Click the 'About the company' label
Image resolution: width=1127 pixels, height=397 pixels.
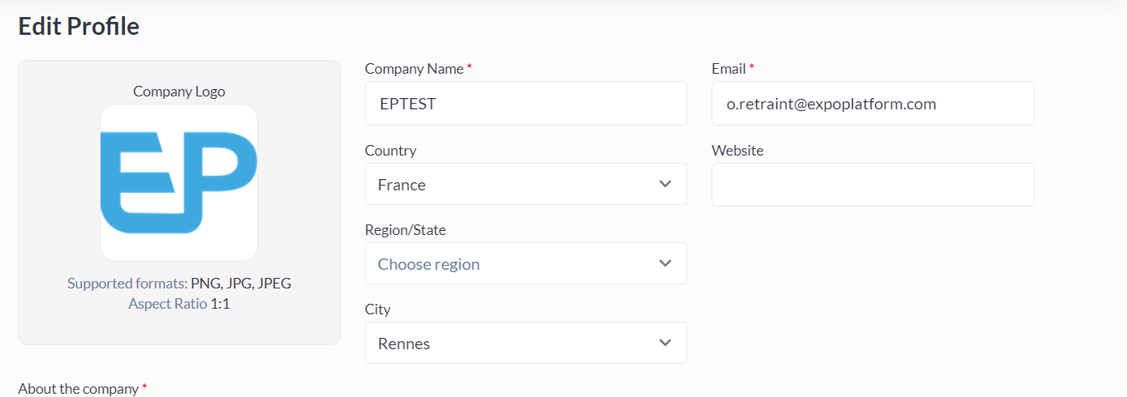click(78, 389)
